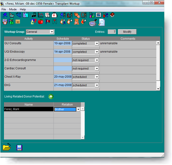Image resolution: width=172 pixels, height=165 pixels.
Task: Expand the Chest X-Ray status dropdown
Action: click(x=97, y=77)
